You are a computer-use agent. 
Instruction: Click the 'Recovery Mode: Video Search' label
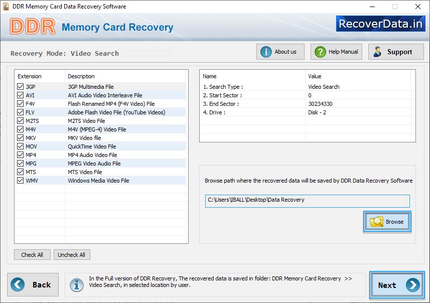point(65,53)
